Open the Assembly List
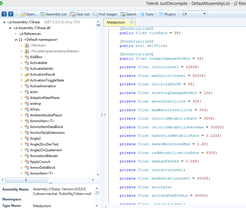Viewport: 246px width, 208px height. [x=53, y=14]
